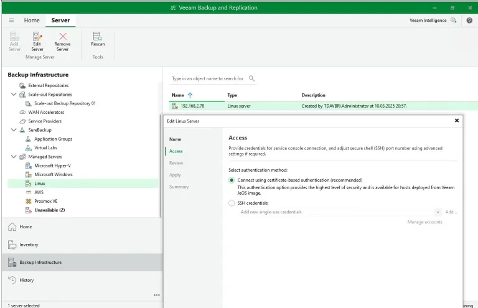Close the Edit Linux Server dialog
The image size is (478, 308).
click(457, 121)
